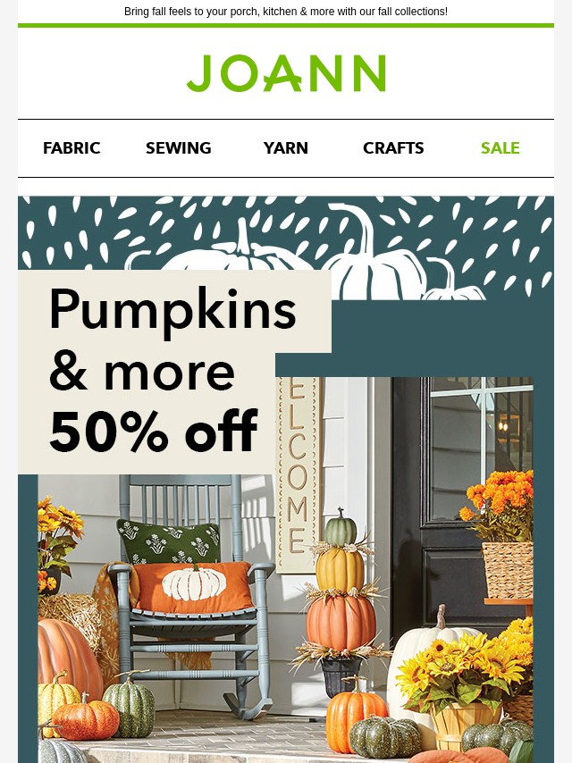The image size is (572, 763).
Task: Click the vertical WELCOME sign
Action: point(298,474)
